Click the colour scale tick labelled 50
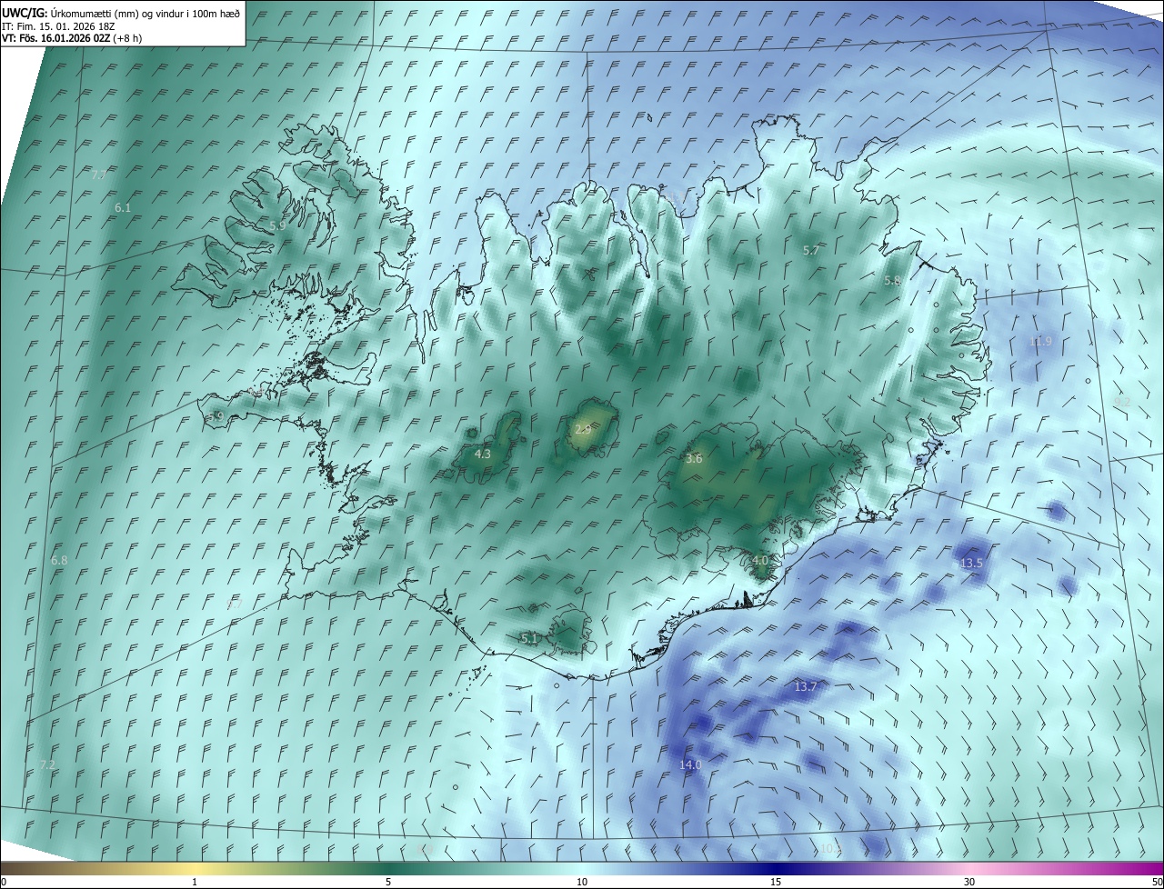 pos(1157,882)
